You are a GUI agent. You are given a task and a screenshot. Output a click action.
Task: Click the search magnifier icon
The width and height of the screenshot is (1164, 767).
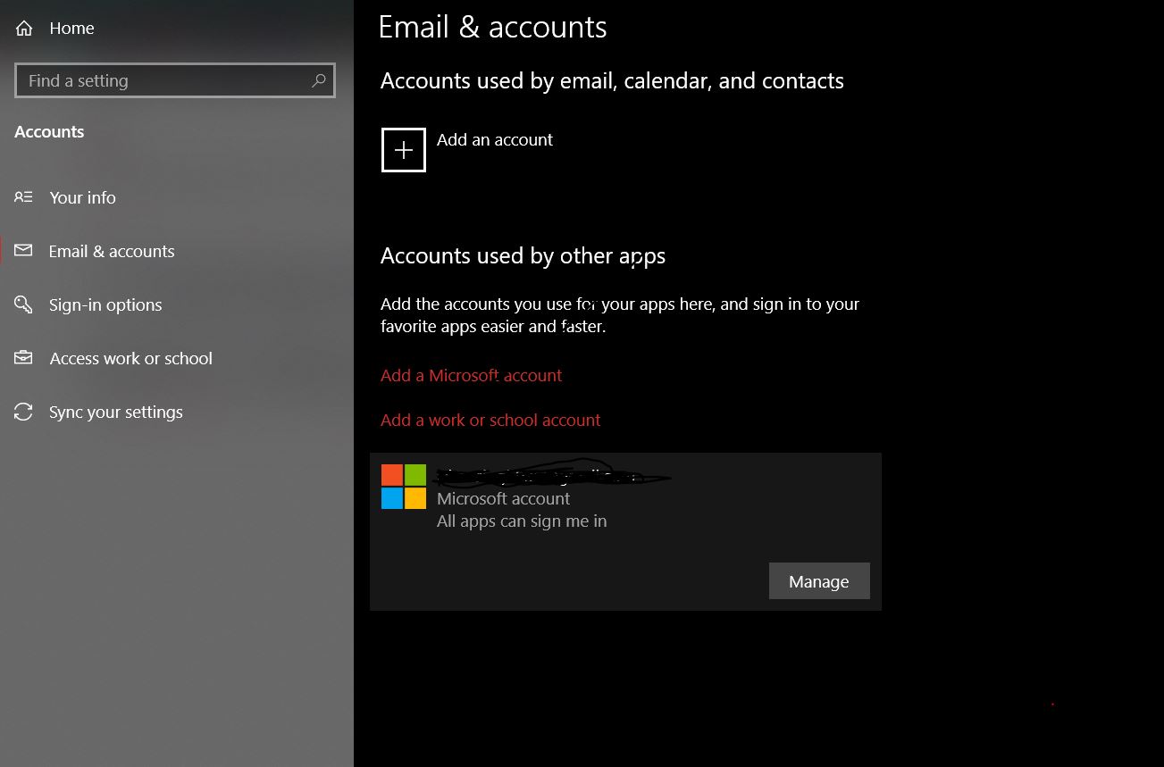[x=318, y=80]
